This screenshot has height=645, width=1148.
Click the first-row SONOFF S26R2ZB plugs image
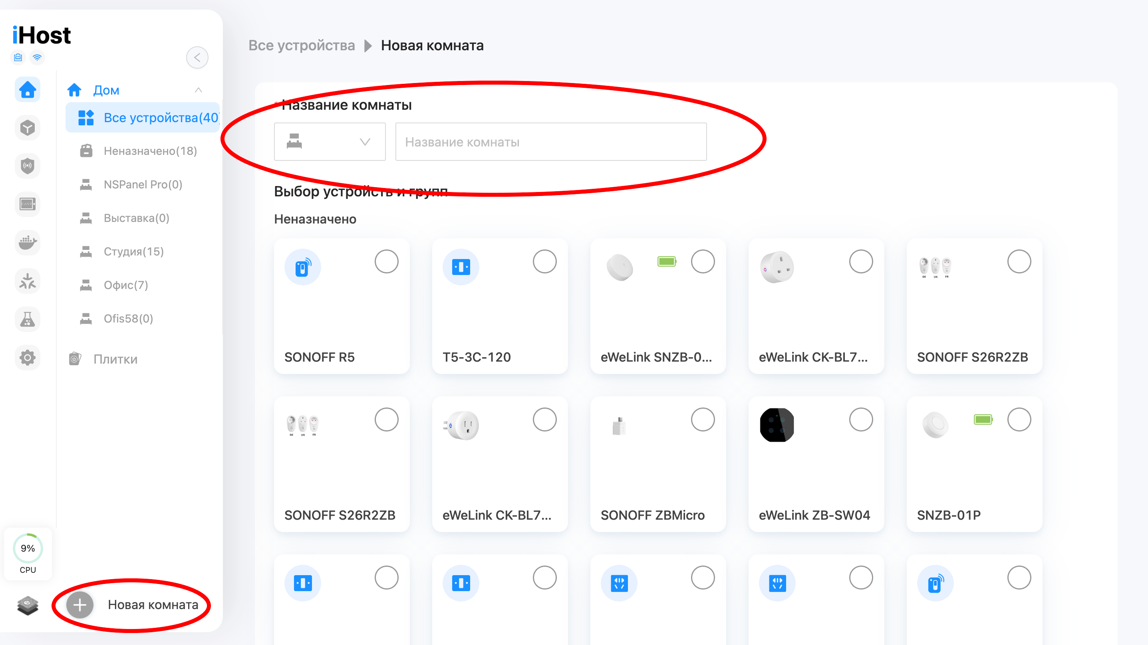click(935, 267)
